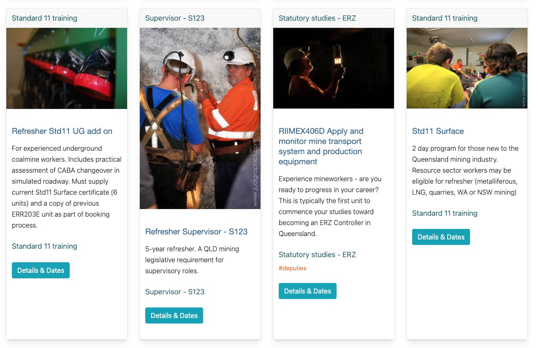
Task: Open the RIIMEX406D Apply and monitor title link
Action: click(x=321, y=146)
